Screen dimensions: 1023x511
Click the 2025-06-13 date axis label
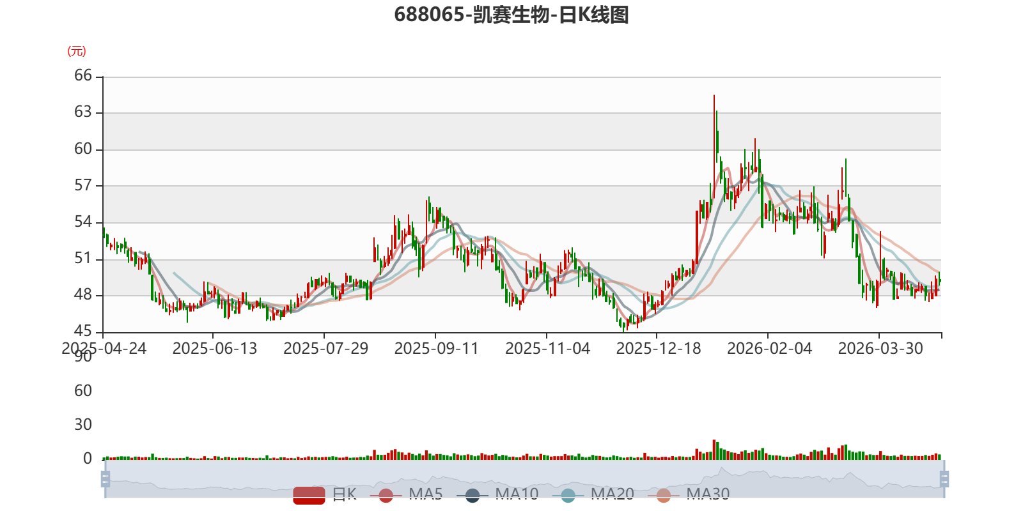click(x=215, y=349)
